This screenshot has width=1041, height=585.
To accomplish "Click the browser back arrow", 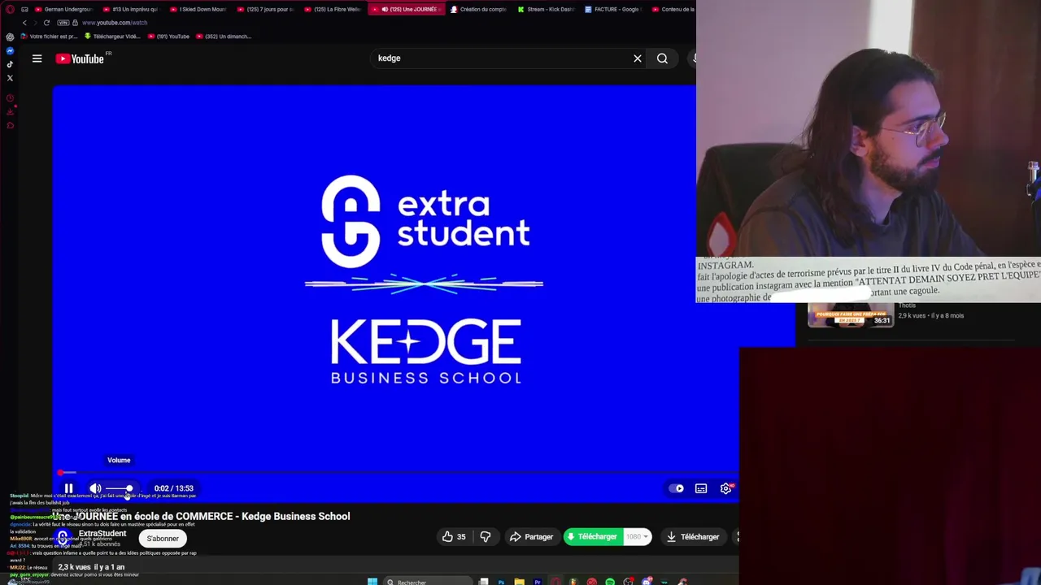I will [x=24, y=23].
